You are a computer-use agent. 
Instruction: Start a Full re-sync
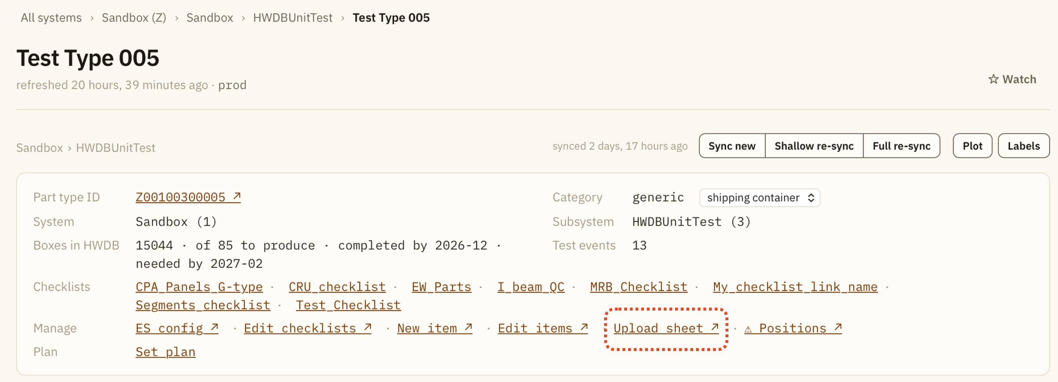[902, 146]
